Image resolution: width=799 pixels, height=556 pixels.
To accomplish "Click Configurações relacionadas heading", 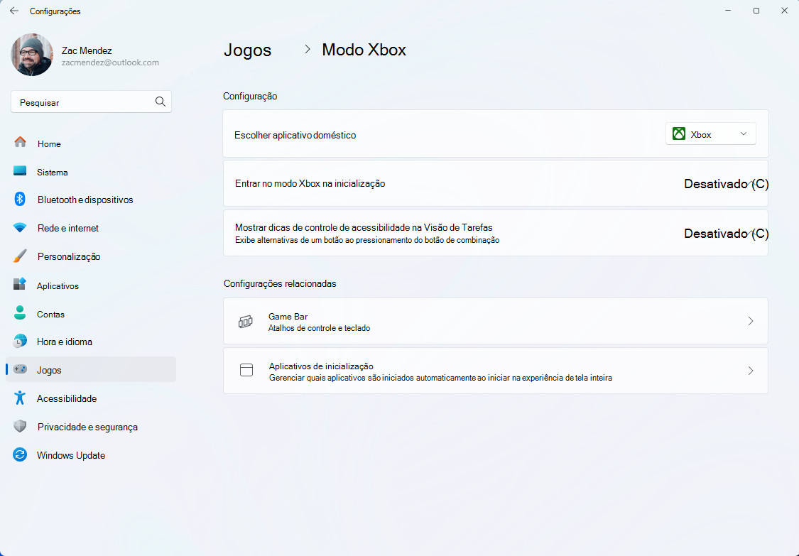I will coord(280,283).
